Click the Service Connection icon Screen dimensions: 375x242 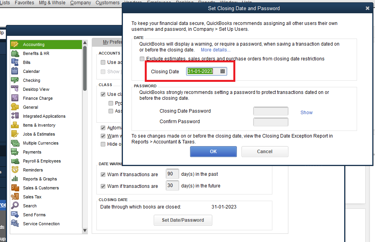point(15,223)
